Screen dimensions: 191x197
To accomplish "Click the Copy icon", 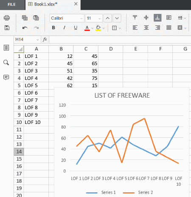I will tap(25, 18).
